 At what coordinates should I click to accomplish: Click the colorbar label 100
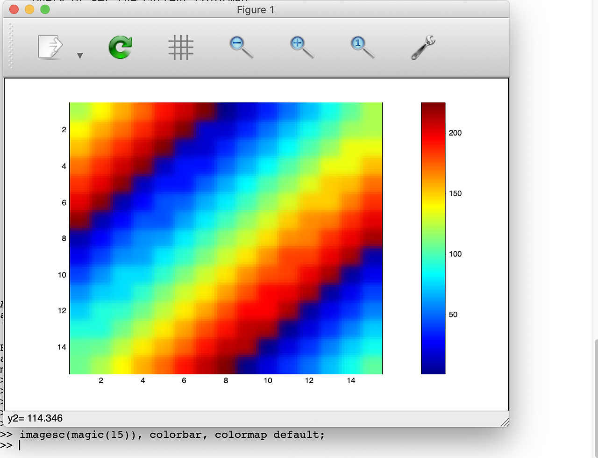point(455,254)
